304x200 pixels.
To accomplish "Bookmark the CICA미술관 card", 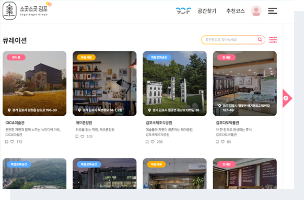I will [7, 142].
